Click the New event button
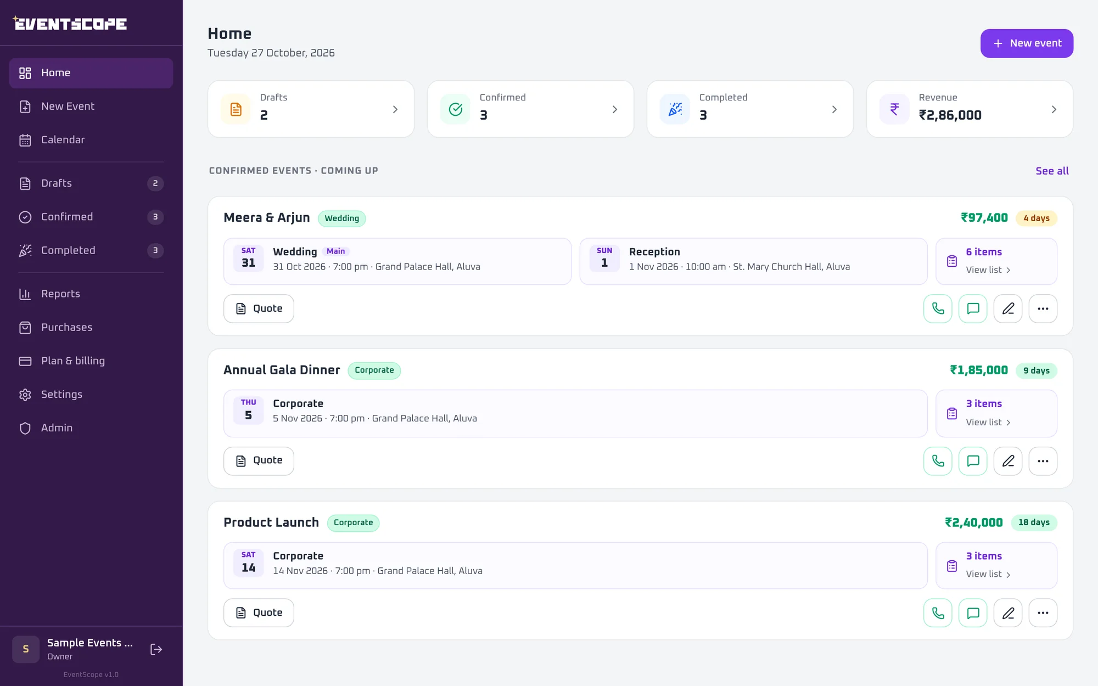 (x=1027, y=43)
